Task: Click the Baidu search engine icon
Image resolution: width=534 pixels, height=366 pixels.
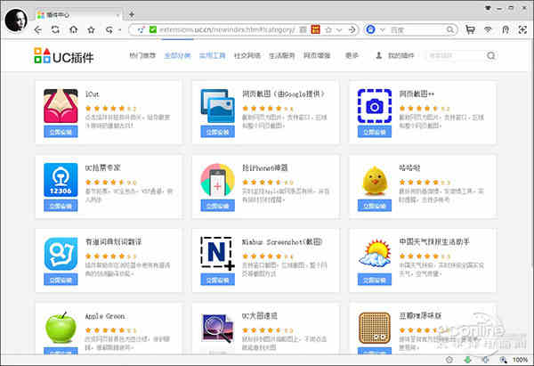Action: pos(370,29)
